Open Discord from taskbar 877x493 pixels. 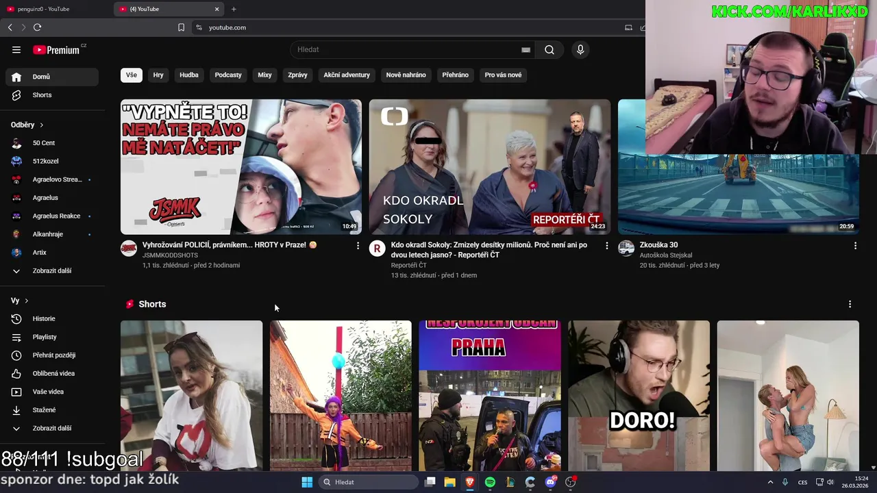tap(550, 482)
